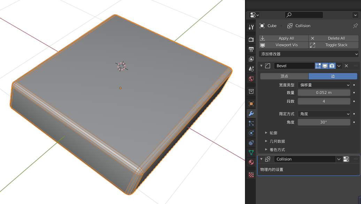Enable Edit Mode display for Bevel modifier

pyautogui.click(x=318, y=66)
